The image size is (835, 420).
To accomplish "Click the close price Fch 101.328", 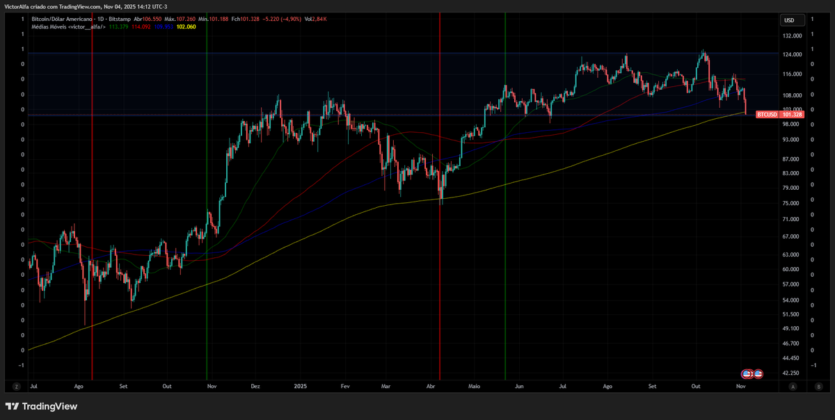I will click(x=246, y=19).
